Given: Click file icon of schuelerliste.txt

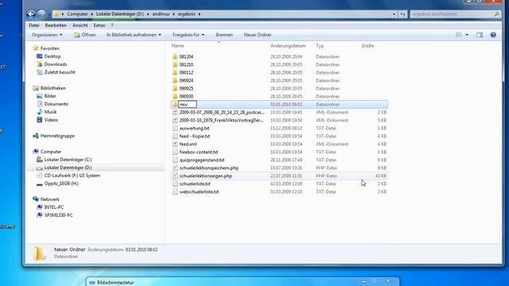Looking at the screenshot, I should [x=175, y=184].
